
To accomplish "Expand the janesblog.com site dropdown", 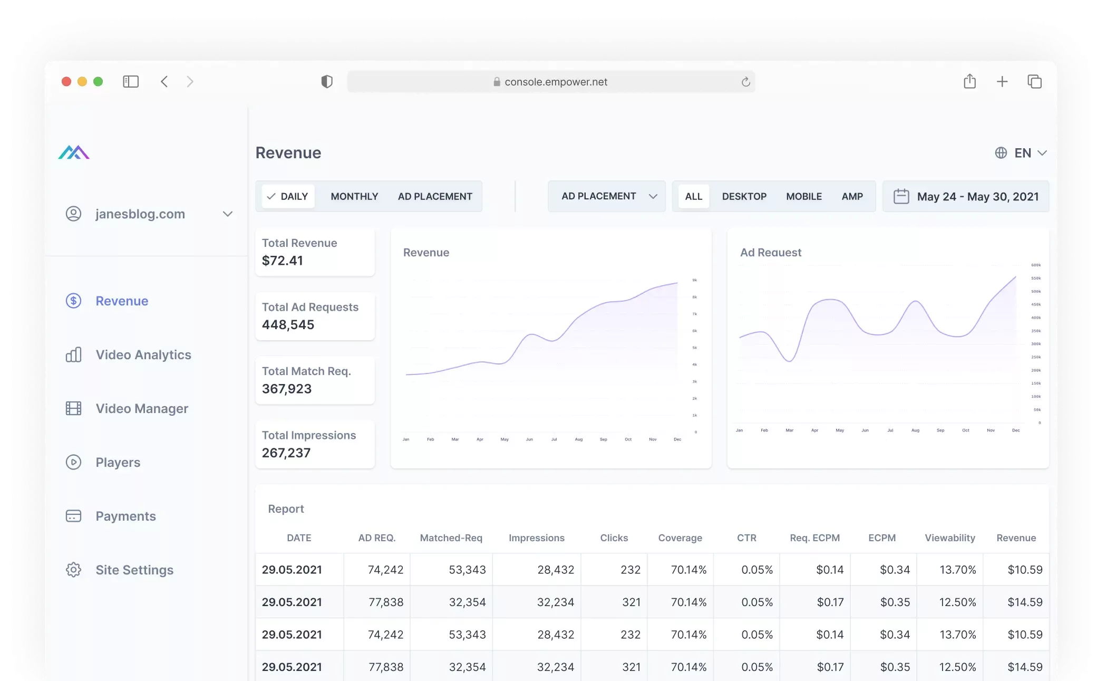I will pyautogui.click(x=227, y=214).
